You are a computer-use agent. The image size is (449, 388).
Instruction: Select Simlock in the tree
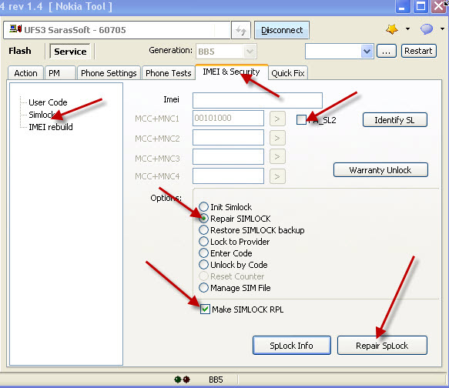pyautogui.click(x=42, y=115)
